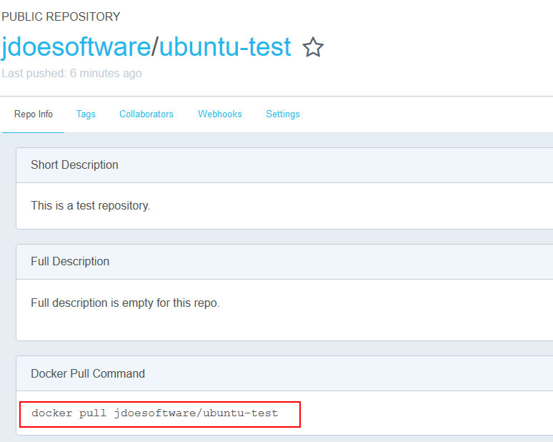The width and height of the screenshot is (553, 442).
Task: Go to the Webhooks tab
Action: [220, 114]
